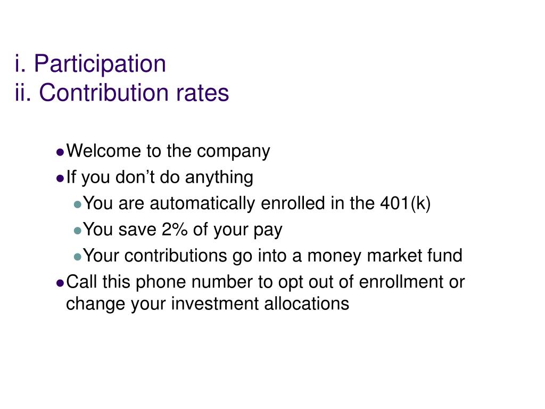The width and height of the screenshot is (545, 409).
Task: Click the teal bullet before 'You are automatically enrolled'
Action: (78, 204)
